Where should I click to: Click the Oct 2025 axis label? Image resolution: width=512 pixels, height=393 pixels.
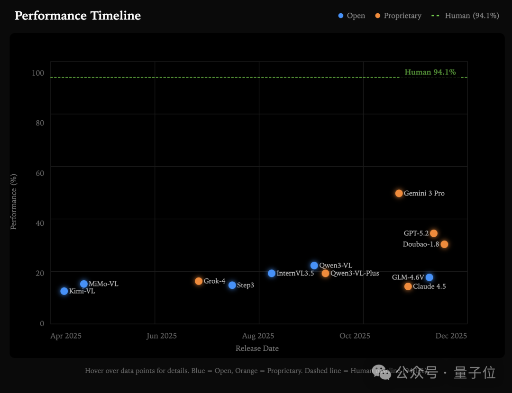pyautogui.click(x=355, y=336)
